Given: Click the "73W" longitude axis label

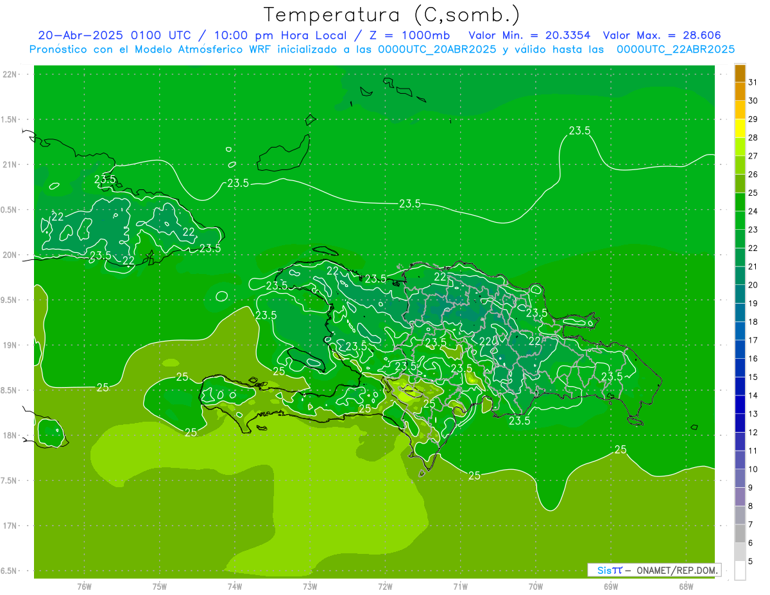Looking at the screenshot, I should tap(310, 587).
